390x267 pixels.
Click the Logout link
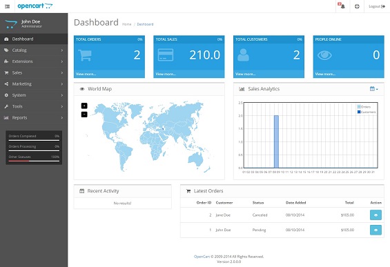(377, 6)
